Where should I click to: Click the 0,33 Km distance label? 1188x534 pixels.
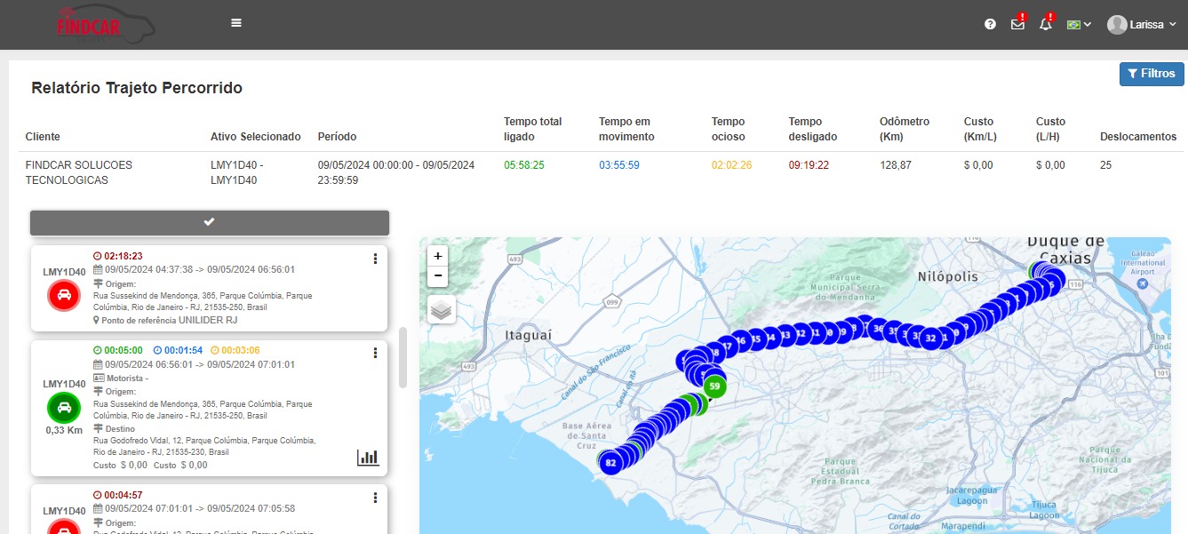point(64,430)
